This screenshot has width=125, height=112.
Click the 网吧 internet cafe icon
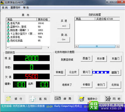tap(108, 99)
